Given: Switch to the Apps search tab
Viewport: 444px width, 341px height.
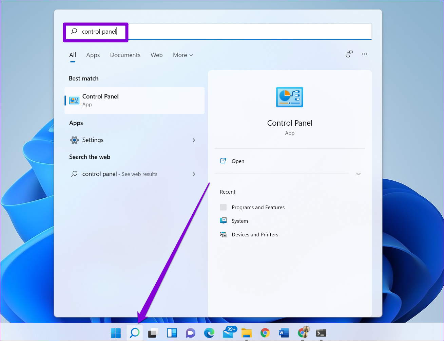Looking at the screenshot, I should pyautogui.click(x=93, y=55).
